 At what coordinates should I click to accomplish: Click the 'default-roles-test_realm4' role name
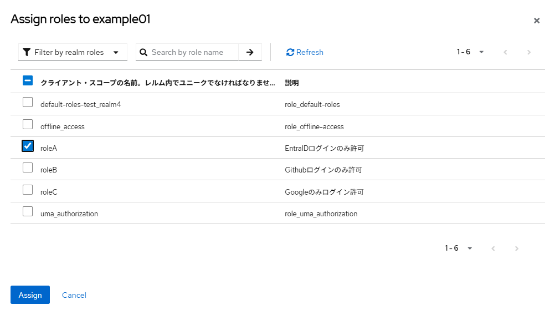tap(81, 104)
